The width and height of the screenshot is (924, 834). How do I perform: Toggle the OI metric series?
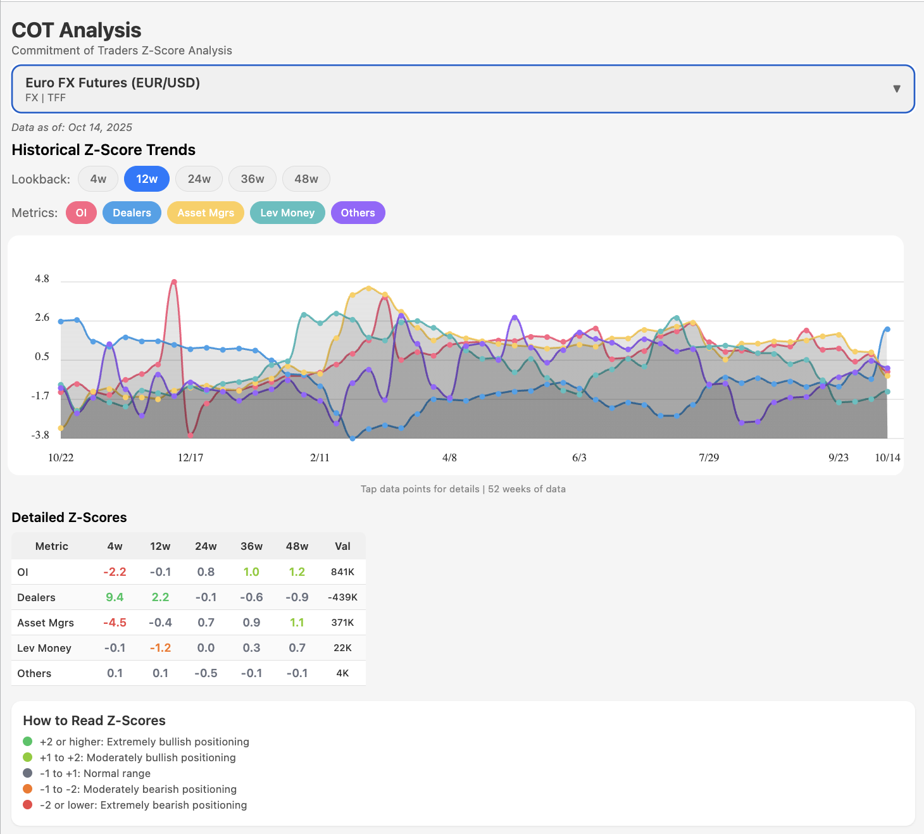coord(81,213)
